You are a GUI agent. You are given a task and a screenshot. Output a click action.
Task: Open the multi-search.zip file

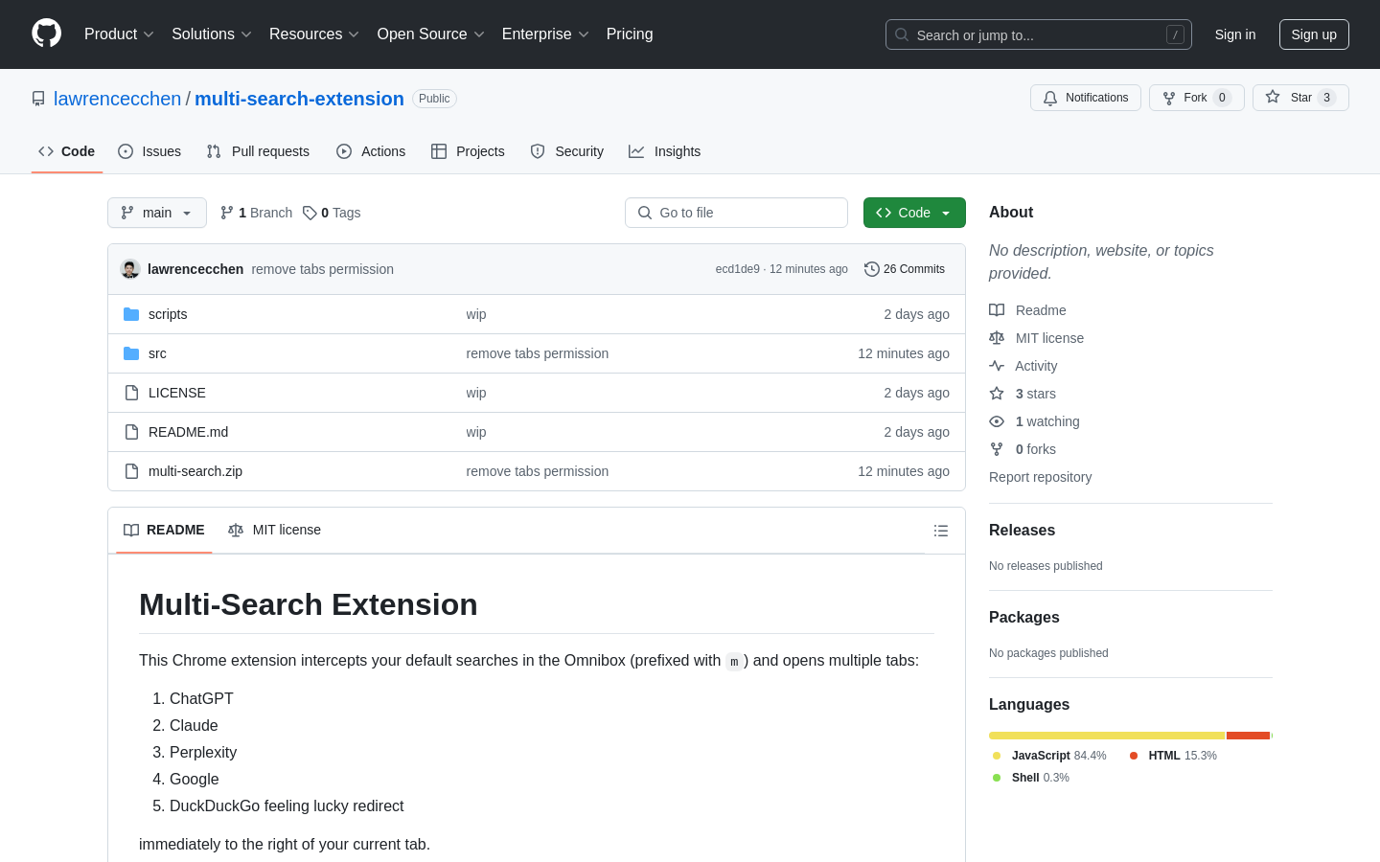click(x=195, y=471)
